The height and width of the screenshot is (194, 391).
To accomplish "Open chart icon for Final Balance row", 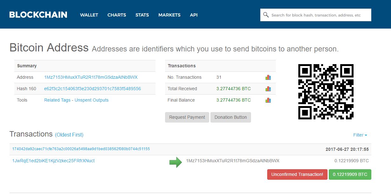I will click(x=268, y=100).
